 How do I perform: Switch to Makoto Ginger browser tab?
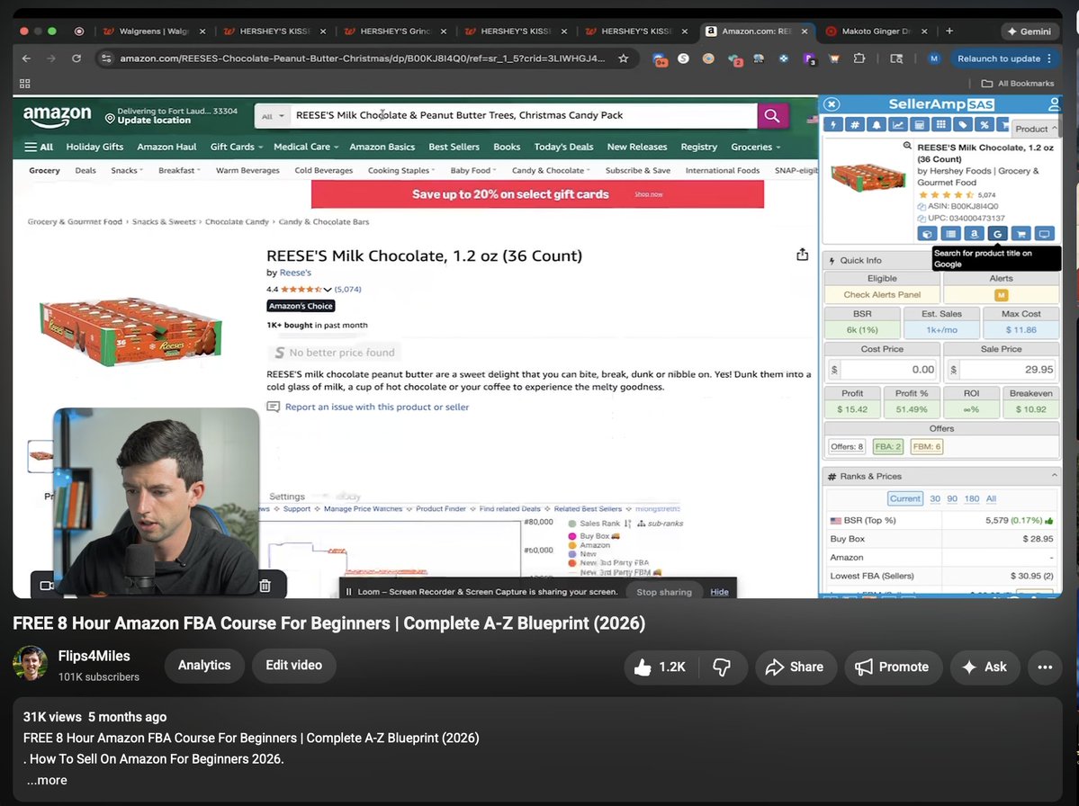coord(876,31)
